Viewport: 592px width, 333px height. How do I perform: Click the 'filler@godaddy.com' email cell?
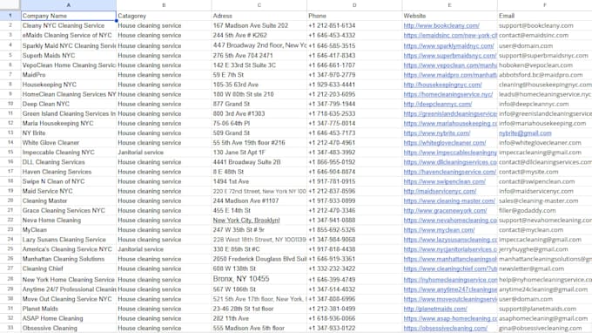pyautogui.click(x=545, y=211)
